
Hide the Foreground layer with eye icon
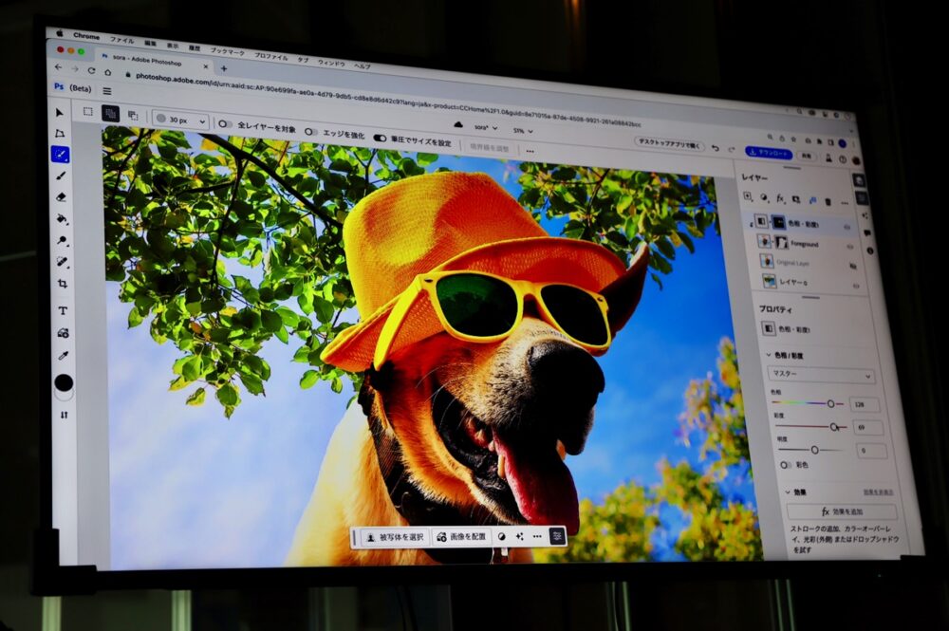pos(849,246)
